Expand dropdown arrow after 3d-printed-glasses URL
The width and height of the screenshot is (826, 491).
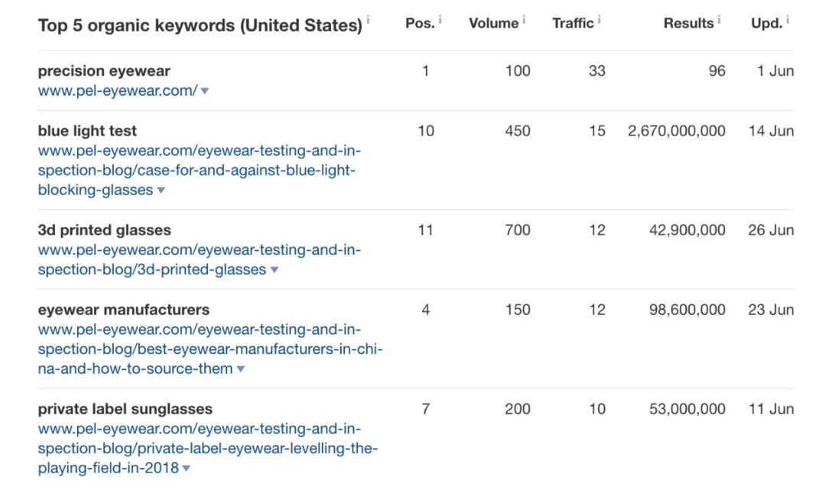(275, 270)
